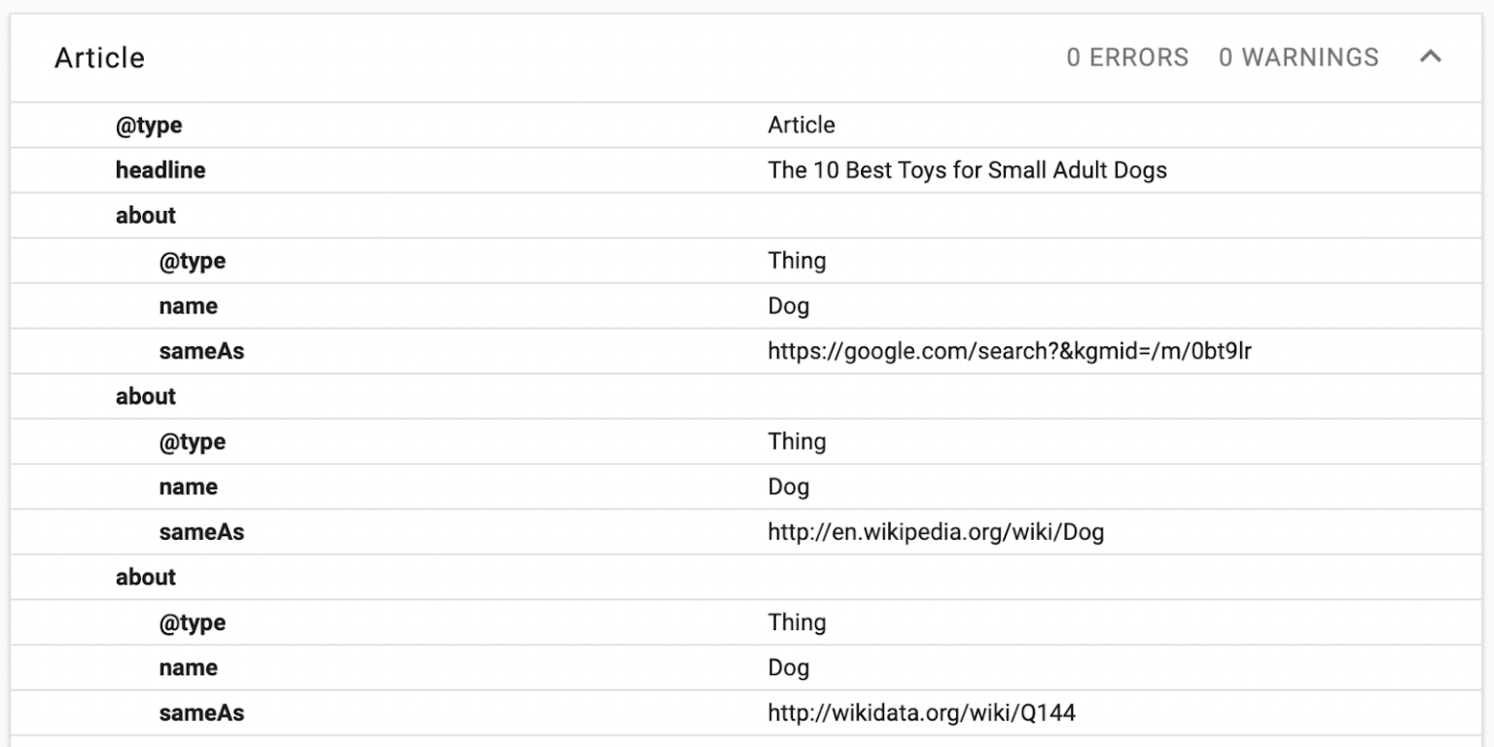Click the 0 WARNINGS indicator

1298,57
